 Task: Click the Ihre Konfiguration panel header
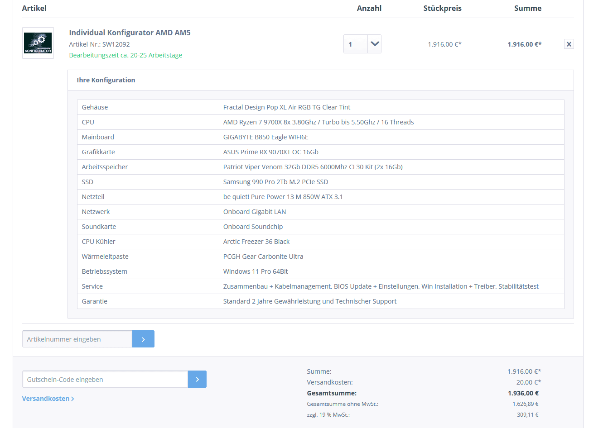point(106,80)
